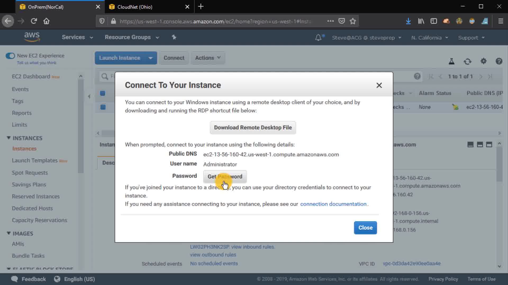The image size is (508, 285).
Task: Toggle the New EC2 Experience switch
Action: pos(10,56)
